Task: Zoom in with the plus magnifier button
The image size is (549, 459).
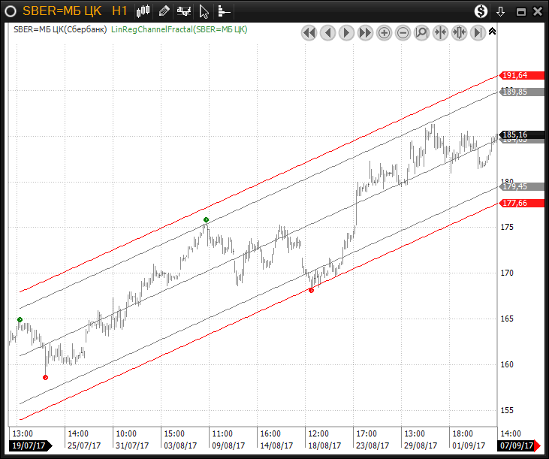Action: click(x=384, y=32)
